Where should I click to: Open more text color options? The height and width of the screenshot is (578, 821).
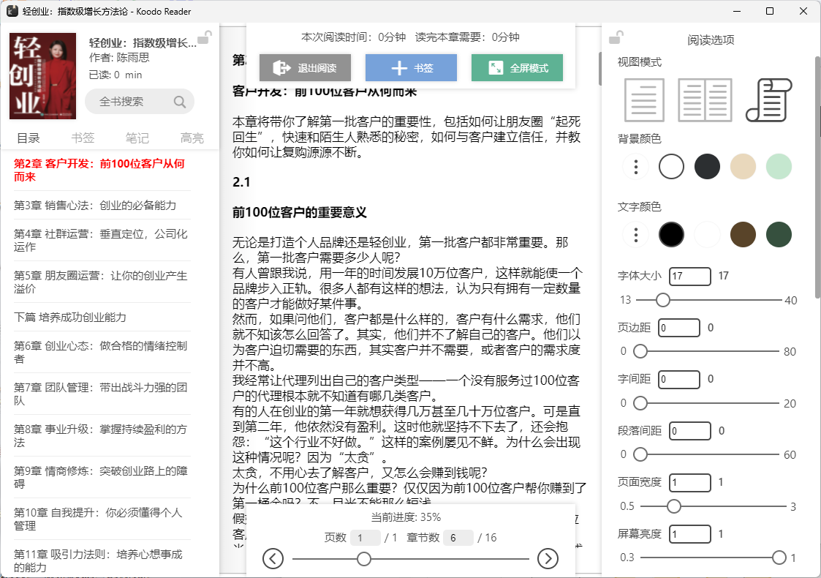(x=635, y=234)
